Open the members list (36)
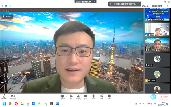The image size is (171, 107). (78, 97)
